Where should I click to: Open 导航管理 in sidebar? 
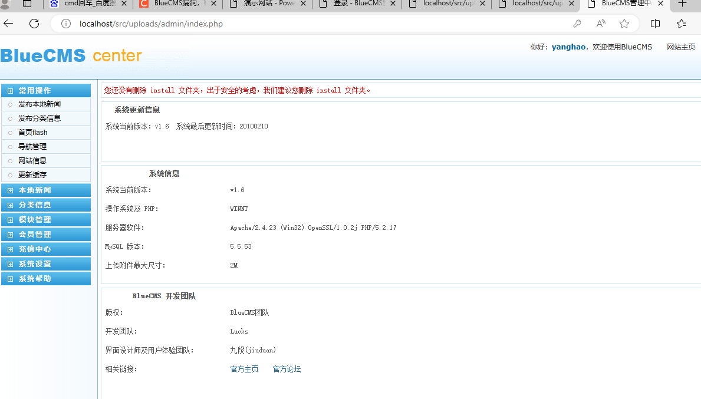tap(32, 147)
